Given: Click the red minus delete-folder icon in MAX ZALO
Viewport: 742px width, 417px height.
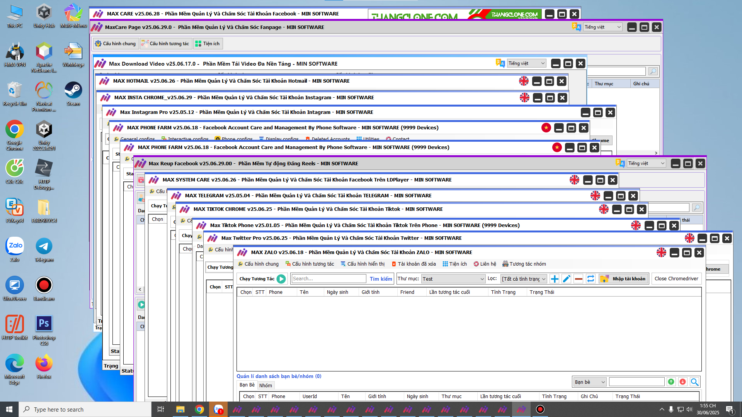Looking at the screenshot, I should click(x=579, y=279).
